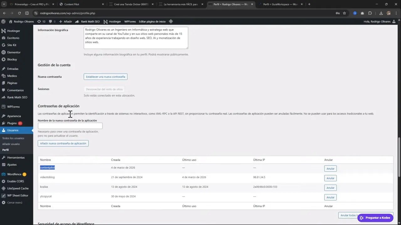
Task: Bookmark the page with the star icon
Action: (344, 13)
